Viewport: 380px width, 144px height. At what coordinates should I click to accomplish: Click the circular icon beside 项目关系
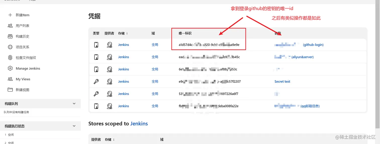click(10, 47)
